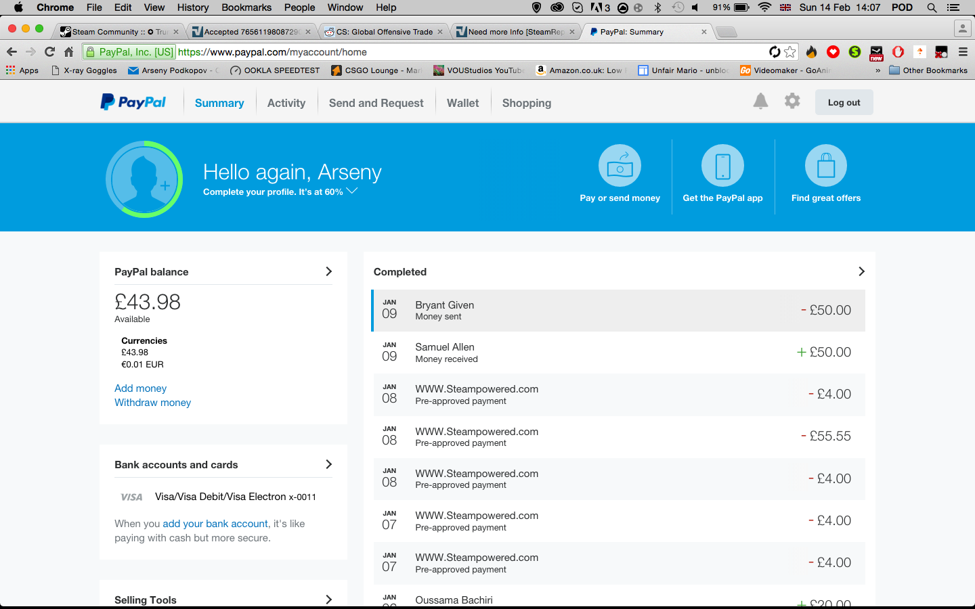975x609 pixels.
Task: Expand the PayPal balance section arrow
Action: click(329, 271)
